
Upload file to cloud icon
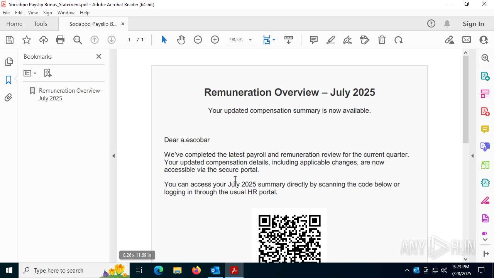point(44,40)
